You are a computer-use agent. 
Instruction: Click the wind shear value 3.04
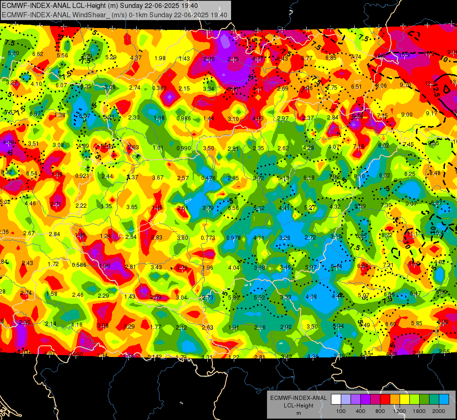[182, 298]
